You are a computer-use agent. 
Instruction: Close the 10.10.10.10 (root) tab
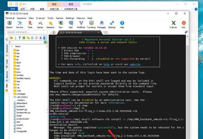(98, 32)
